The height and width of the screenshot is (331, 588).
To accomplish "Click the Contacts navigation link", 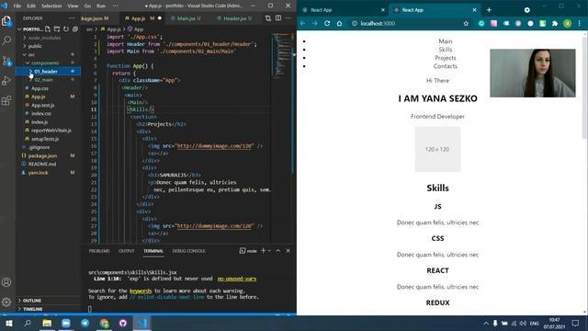I will click(x=445, y=66).
